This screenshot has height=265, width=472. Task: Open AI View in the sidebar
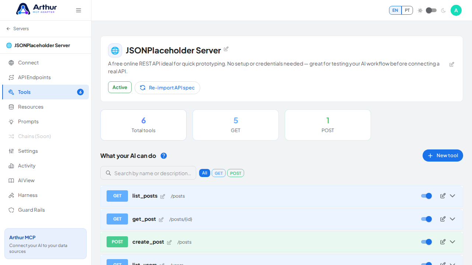click(46, 180)
